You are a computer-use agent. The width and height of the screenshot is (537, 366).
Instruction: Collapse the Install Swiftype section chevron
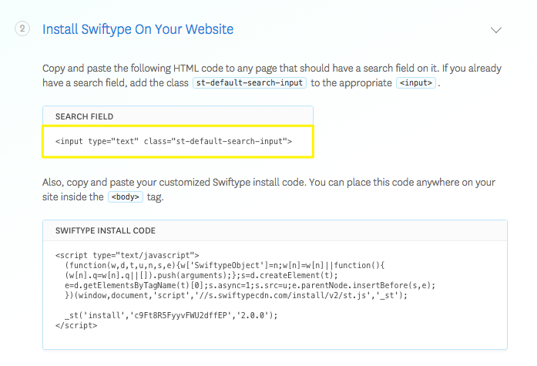click(496, 30)
